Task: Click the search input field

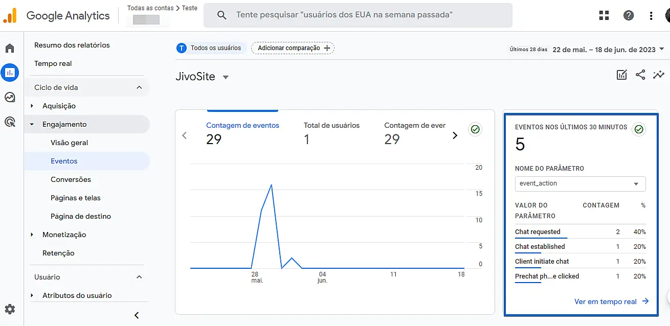Action: click(x=358, y=15)
